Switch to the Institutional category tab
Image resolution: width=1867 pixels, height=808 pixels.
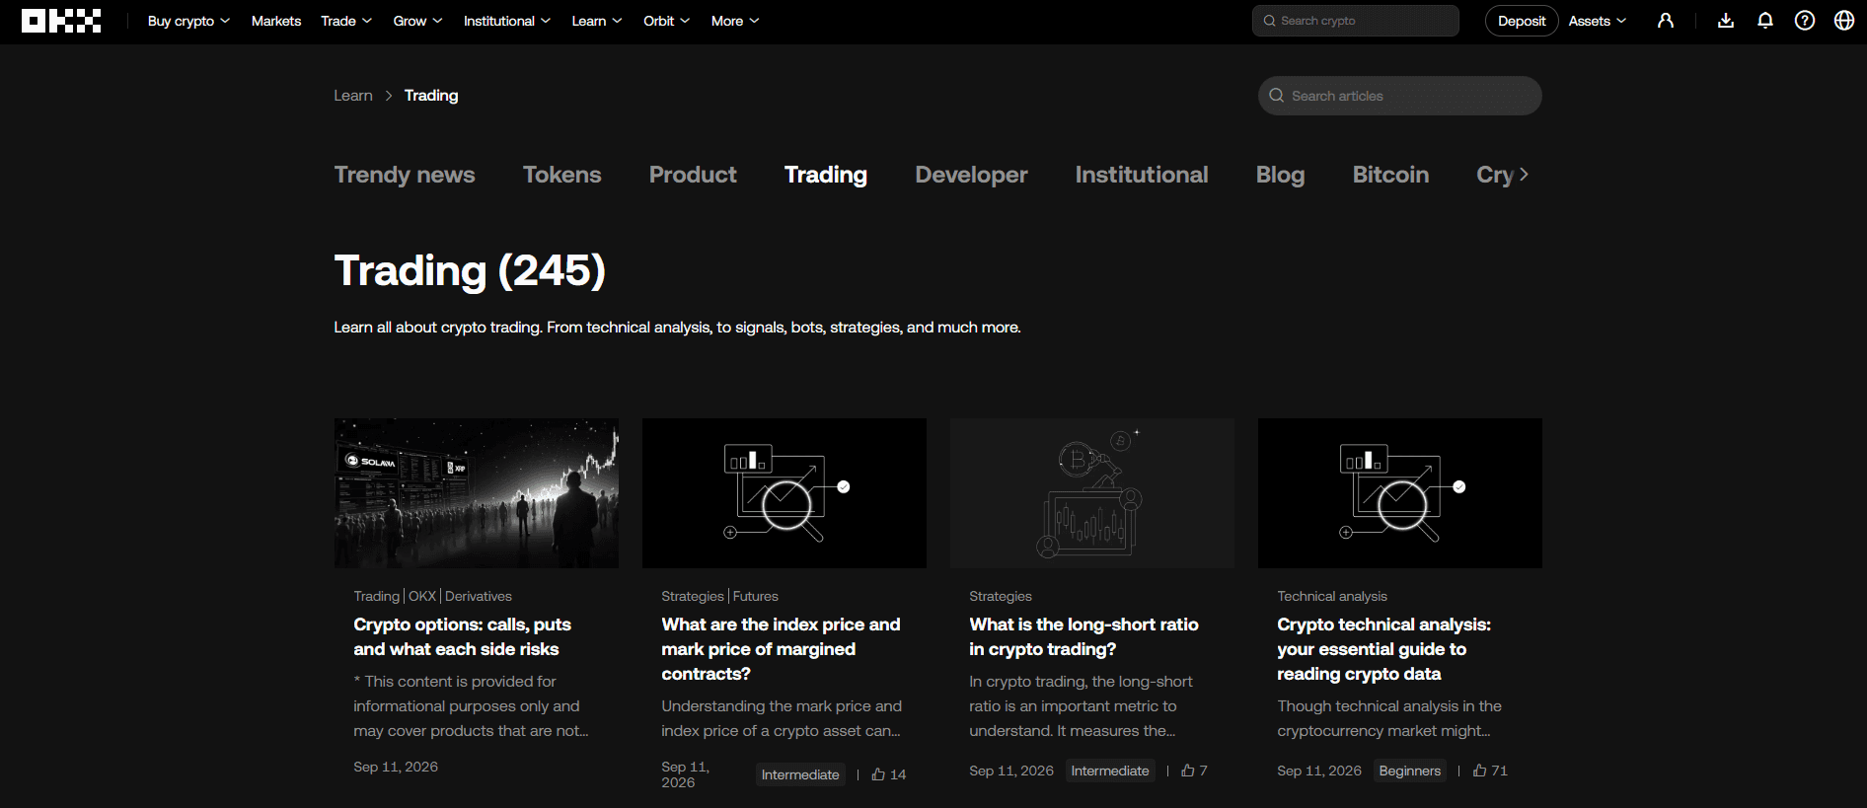tap(1142, 175)
